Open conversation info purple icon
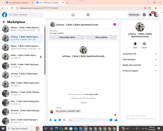The image size is (163, 131). click(115, 25)
